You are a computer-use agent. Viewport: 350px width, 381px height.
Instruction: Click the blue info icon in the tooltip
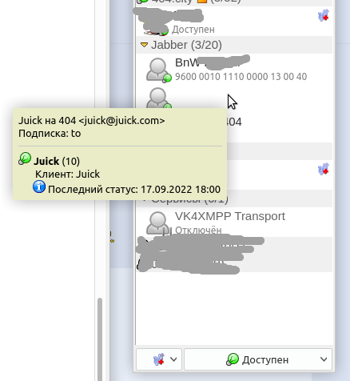click(x=39, y=186)
